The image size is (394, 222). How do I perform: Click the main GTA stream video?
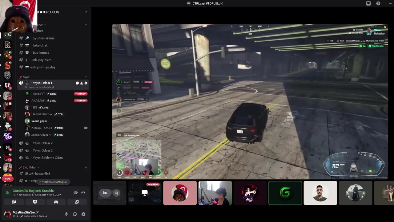(x=250, y=101)
